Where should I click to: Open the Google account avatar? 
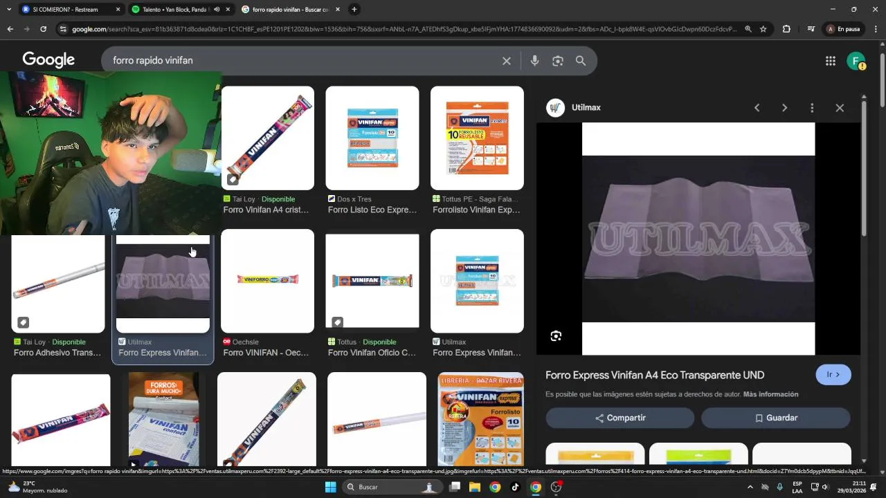tap(856, 61)
